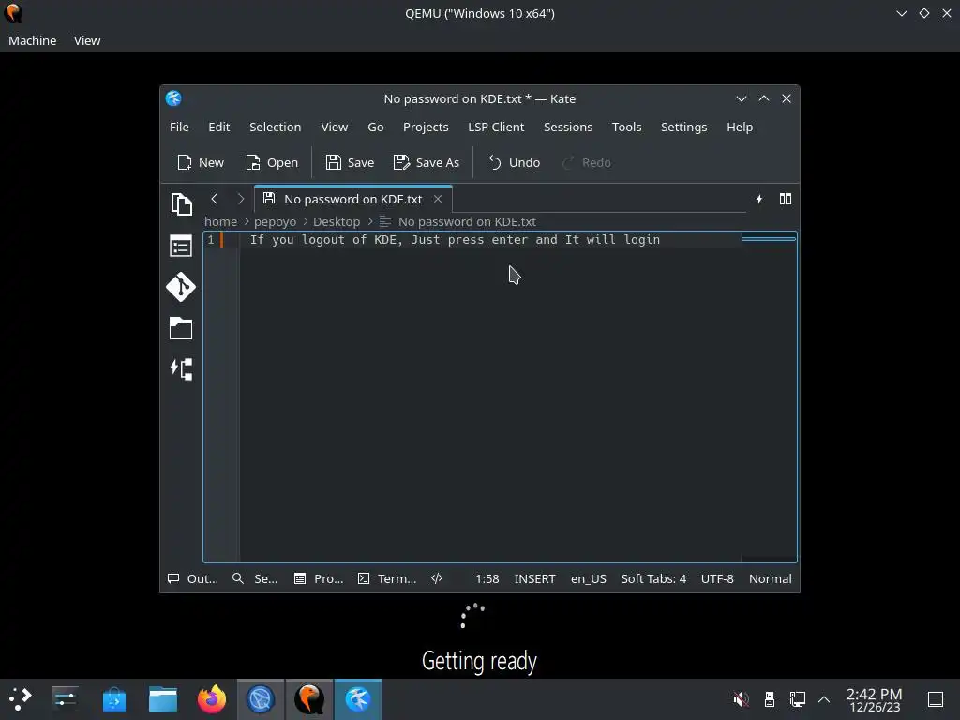Viewport: 960px width, 720px height.
Task: Undo the last edit
Action: point(514,162)
